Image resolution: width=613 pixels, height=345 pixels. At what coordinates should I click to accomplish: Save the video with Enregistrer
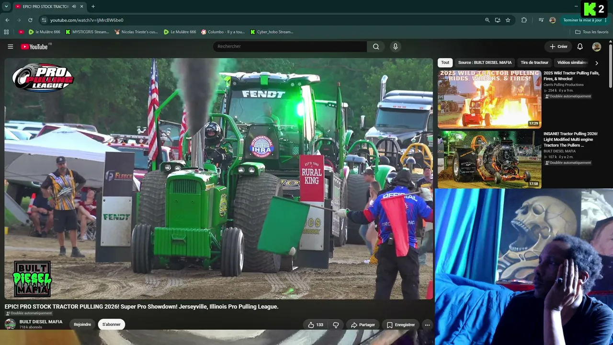[x=401, y=325]
